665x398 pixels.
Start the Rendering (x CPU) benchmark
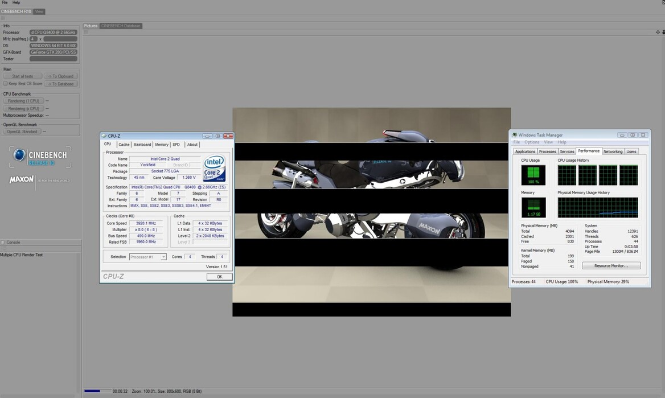click(x=23, y=109)
